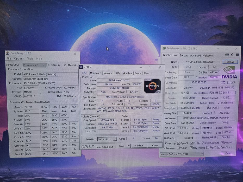This screenshot has height=182, width=243.
Task: Click the GPU-Z Subvendor value Gigabyte
Action: point(188,88)
